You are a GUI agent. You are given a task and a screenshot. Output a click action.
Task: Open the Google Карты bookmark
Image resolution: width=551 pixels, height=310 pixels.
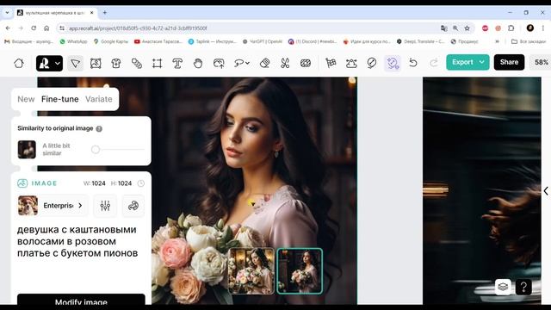(111, 41)
